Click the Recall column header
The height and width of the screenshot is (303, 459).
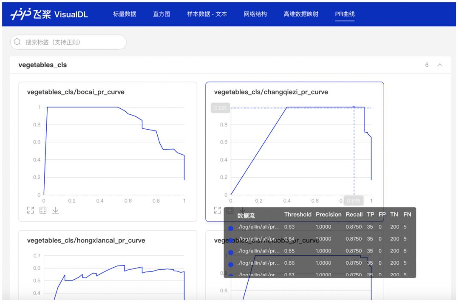coord(354,215)
